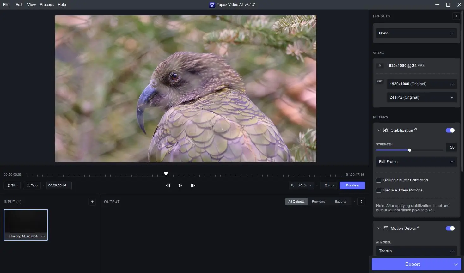Switch to the Previews tab
464x273 pixels.
(318, 202)
